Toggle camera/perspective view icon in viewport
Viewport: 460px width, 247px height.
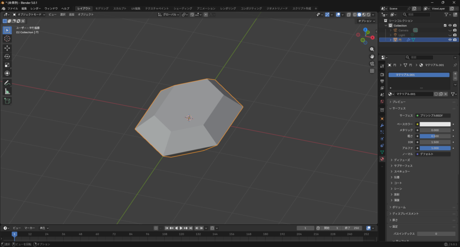[372, 63]
